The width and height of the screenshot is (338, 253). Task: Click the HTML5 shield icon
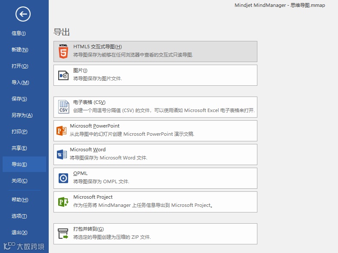63,51
